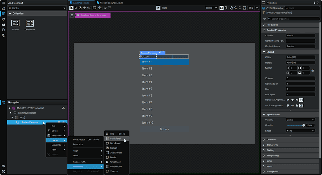This screenshot has width=322, height=175.
Task: Click the Width field showing Auto (85)
Action: click(x=300, y=57)
